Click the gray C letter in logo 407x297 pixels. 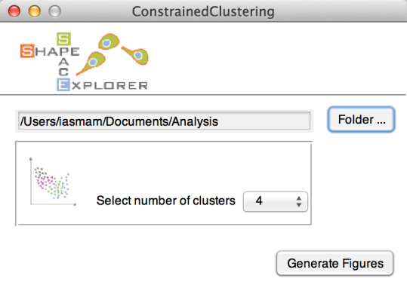pos(63,72)
